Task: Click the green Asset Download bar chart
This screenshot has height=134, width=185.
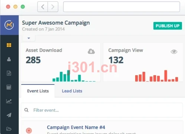Action: point(74,76)
